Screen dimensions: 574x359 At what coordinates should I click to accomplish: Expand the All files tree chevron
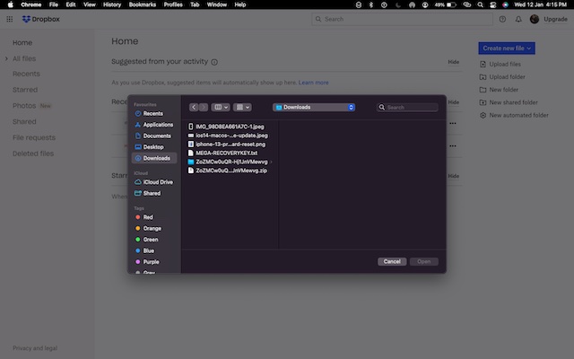click(x=6, y=58)
